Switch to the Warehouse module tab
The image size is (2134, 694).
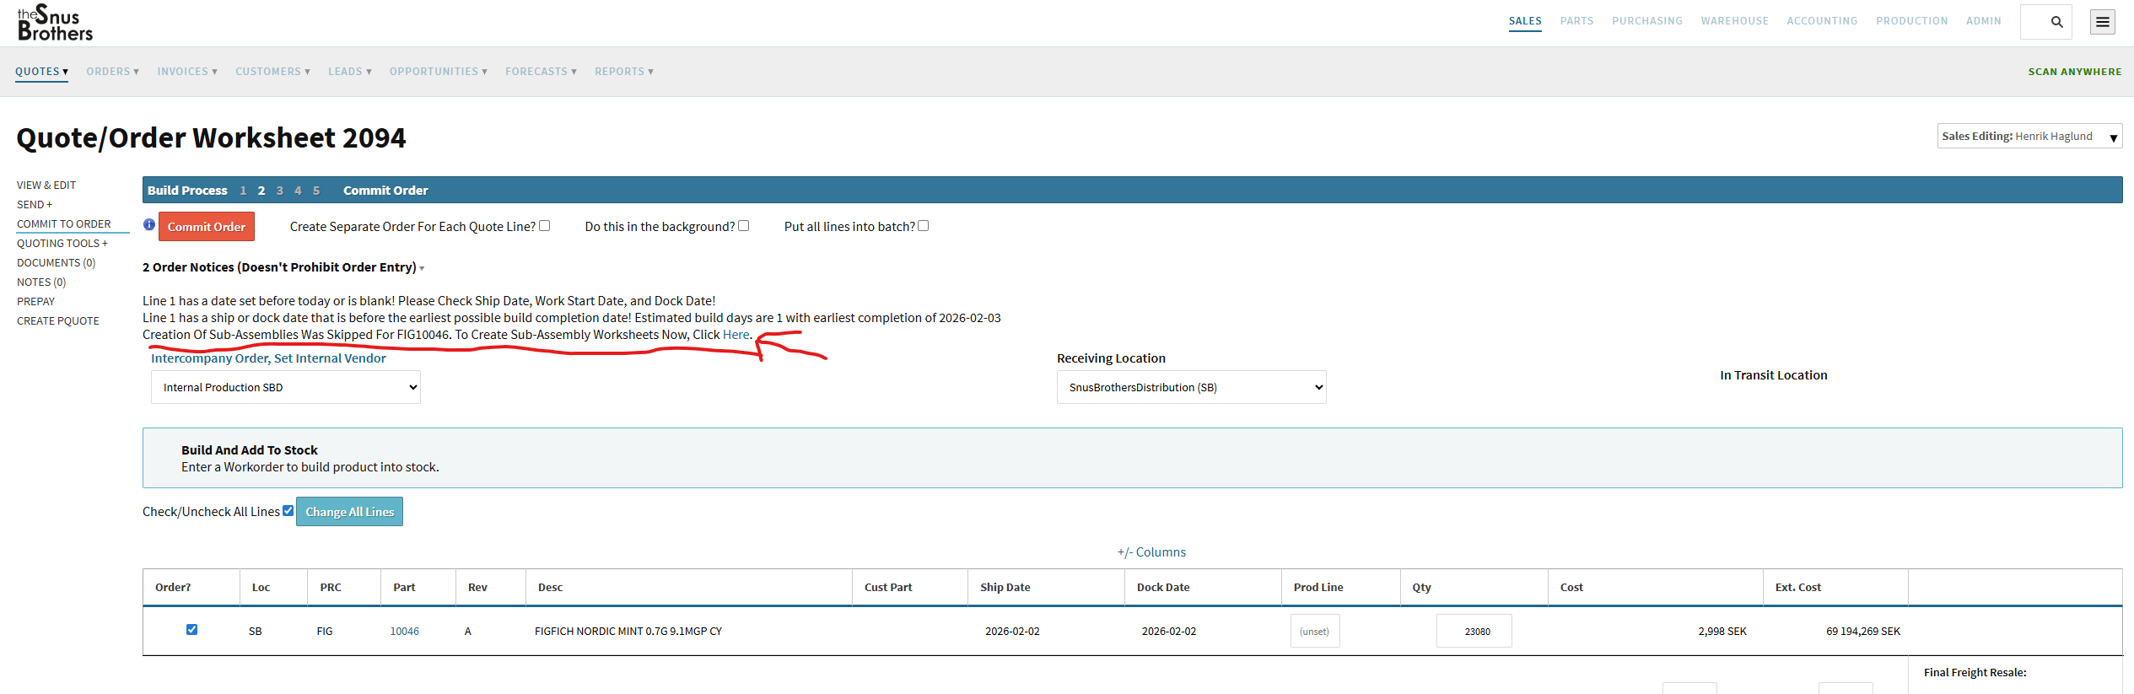point(1734,21)
